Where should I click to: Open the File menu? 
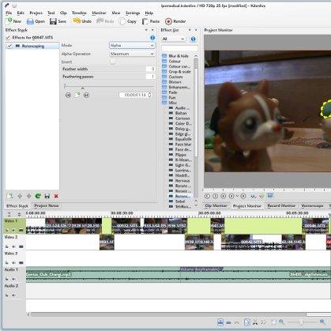coord(9,13)
